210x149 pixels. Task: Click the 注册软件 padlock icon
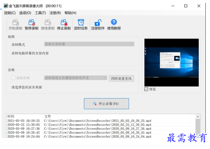click(98, 23)
